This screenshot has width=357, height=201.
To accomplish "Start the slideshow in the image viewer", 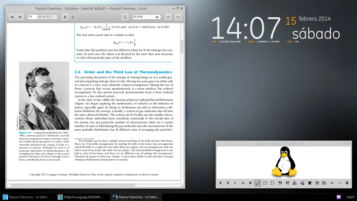I will point(235,183).
